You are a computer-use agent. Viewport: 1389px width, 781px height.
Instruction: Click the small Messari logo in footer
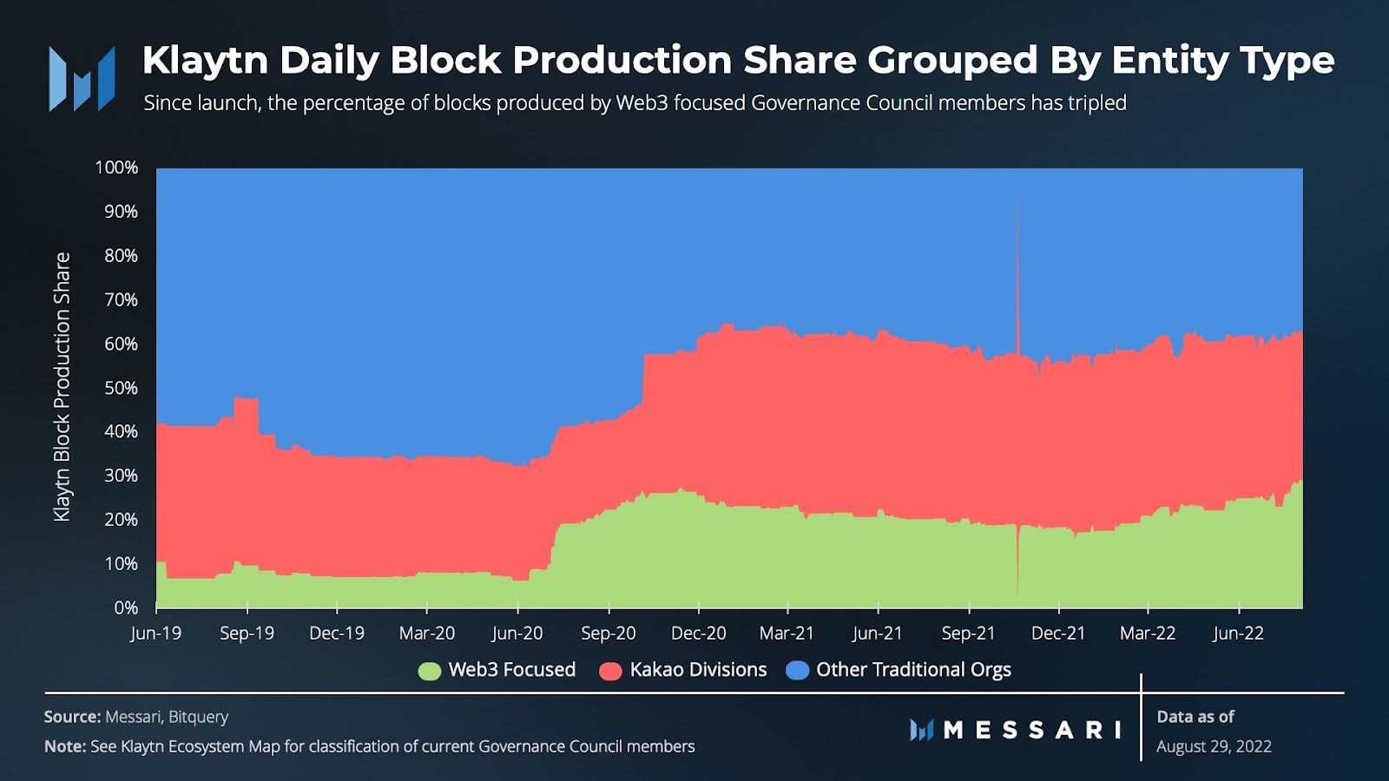(921, 730)
